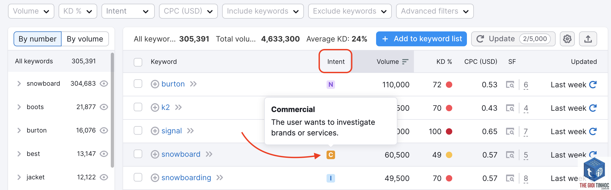Open snowboard double-arrow keyword link
The width and height of the screenshot is (611, 190).
[209, 154]
